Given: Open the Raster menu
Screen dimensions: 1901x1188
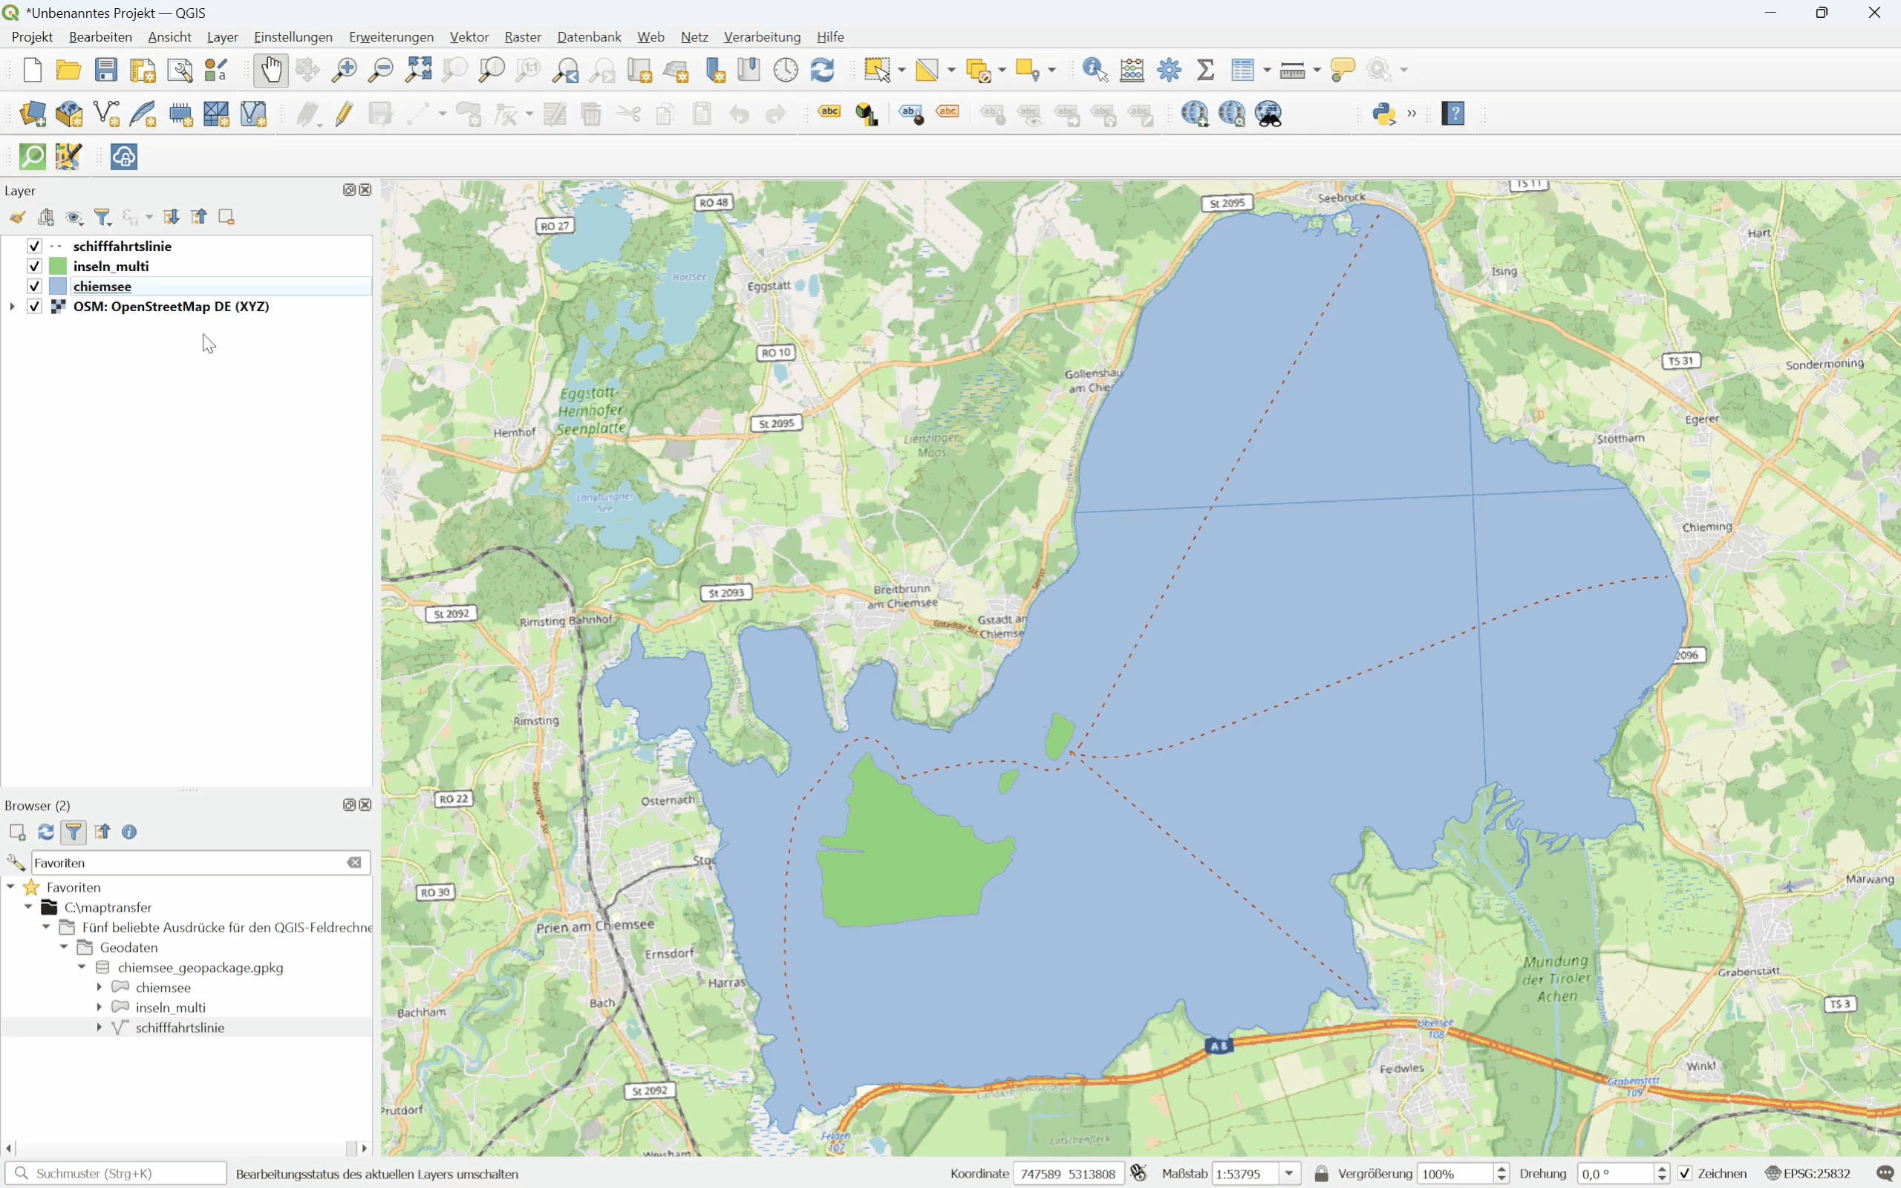Looking at the screenshot, I should pyautogui.click(x=522, y=37).
